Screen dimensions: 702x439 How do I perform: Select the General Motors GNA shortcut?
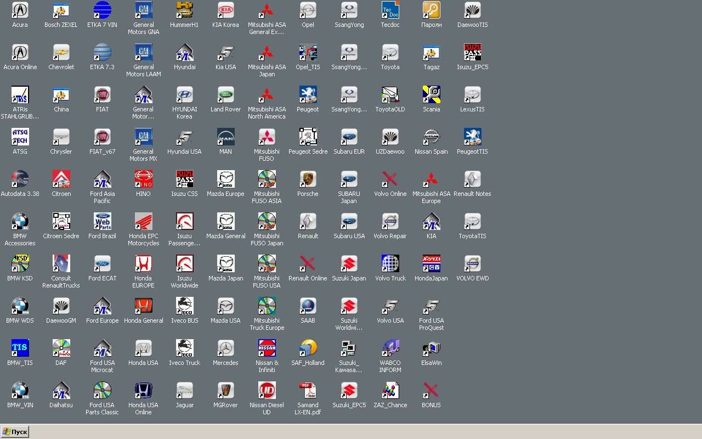pos(143,10)
